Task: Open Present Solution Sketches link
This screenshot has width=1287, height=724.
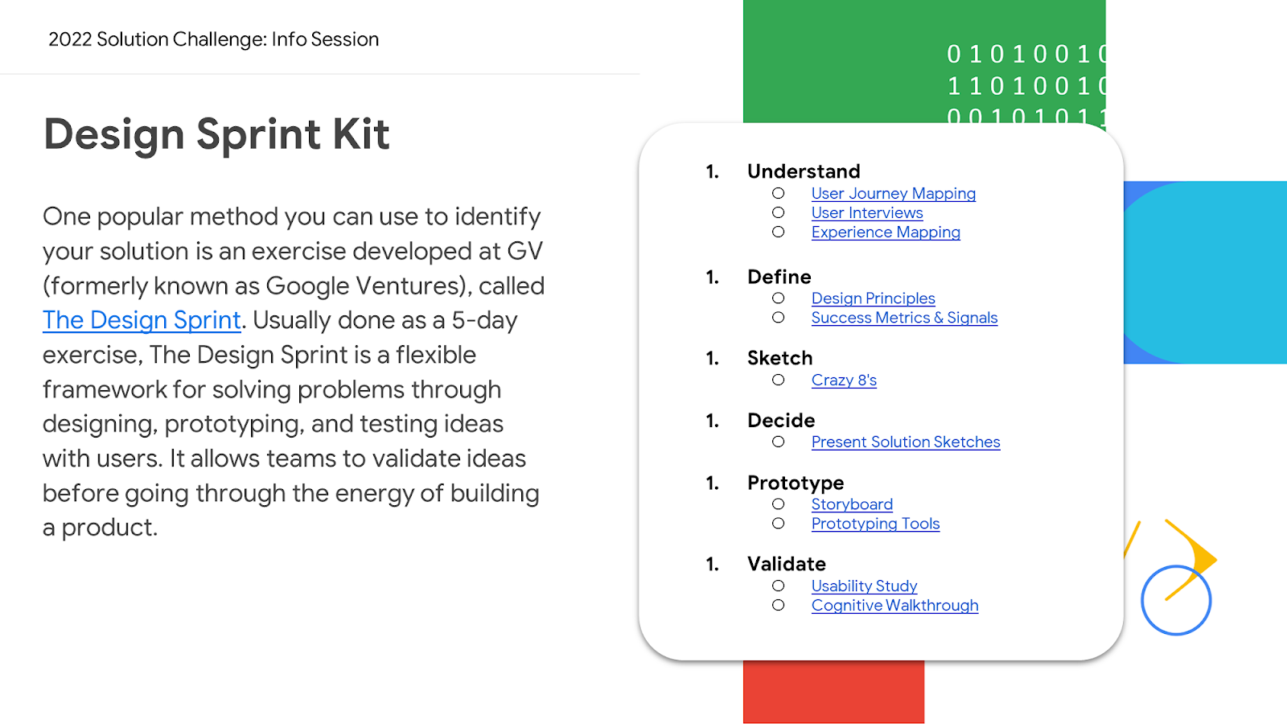Action: click(905, 442)
